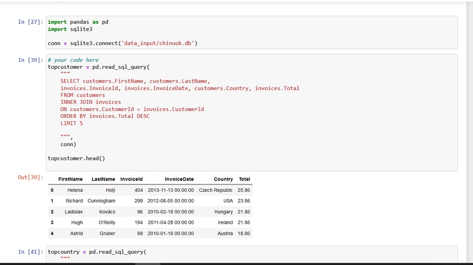The width and height of the screenshot is (473, 265).
Task: Click the 'conn)' line
Action: pyautogui.click(x=68, y=144)
